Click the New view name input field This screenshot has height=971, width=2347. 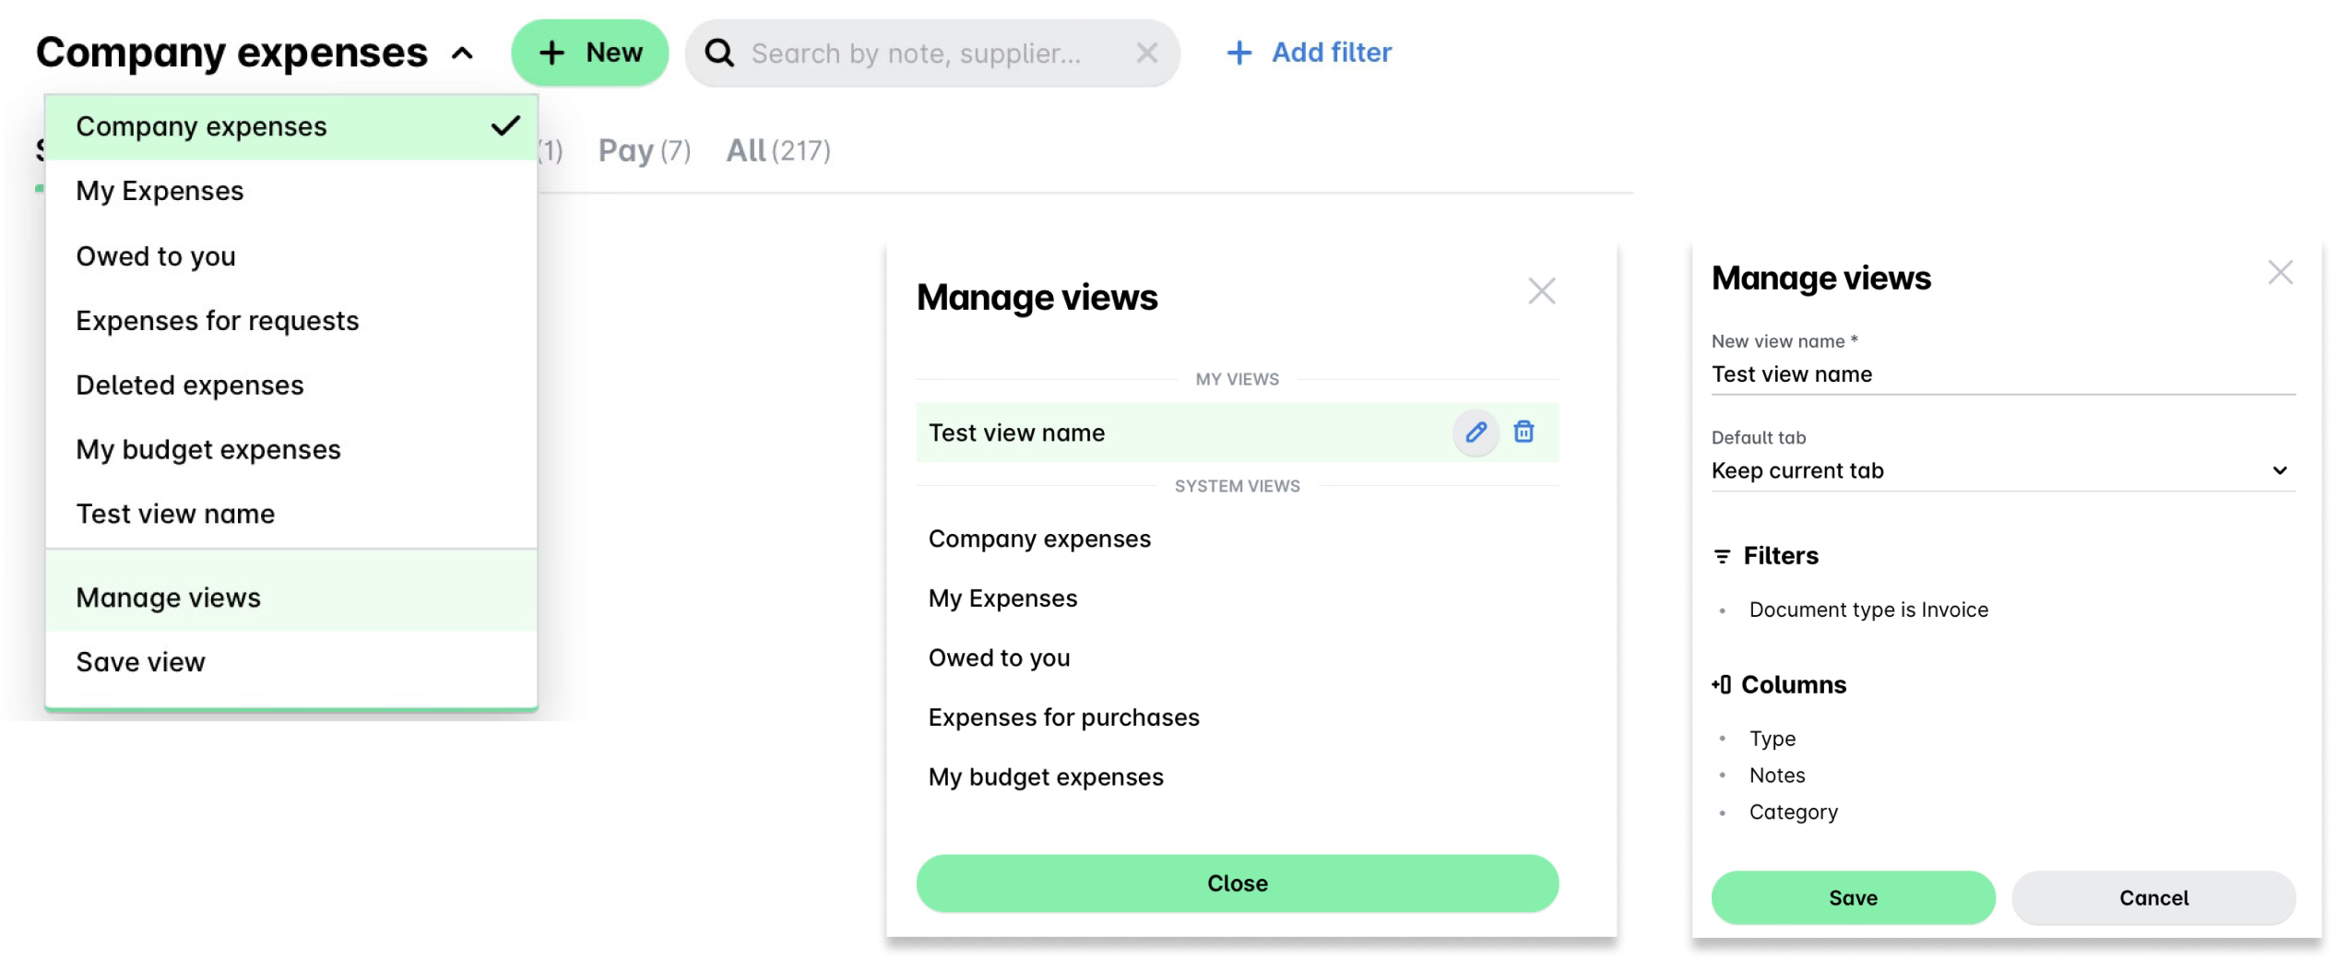[x=2003, y=373]
